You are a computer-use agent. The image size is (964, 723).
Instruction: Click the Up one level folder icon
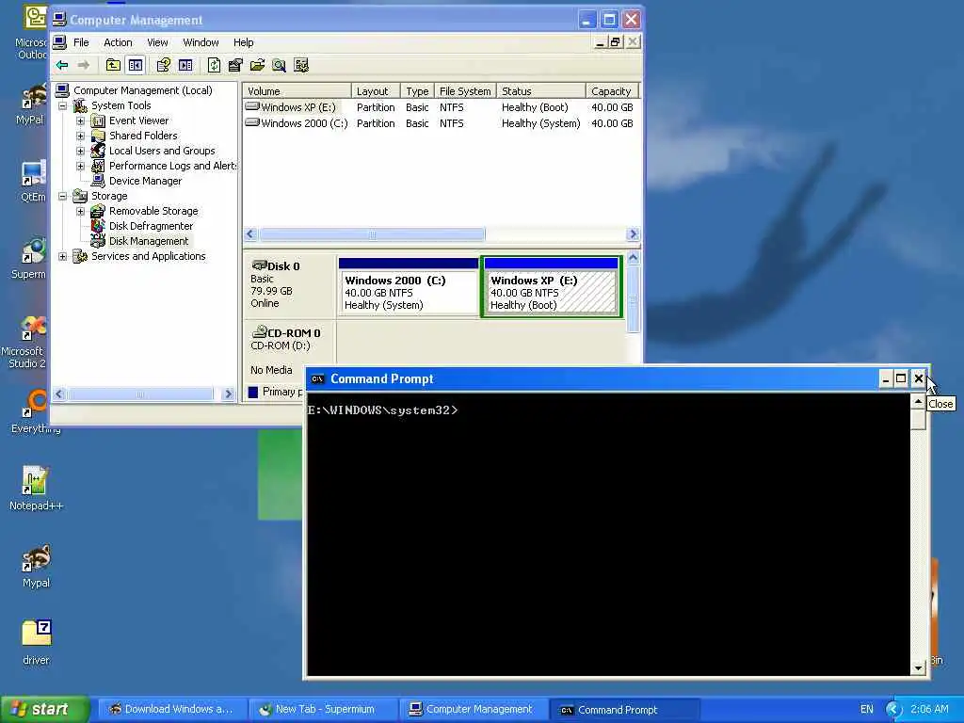pos(113,65)
